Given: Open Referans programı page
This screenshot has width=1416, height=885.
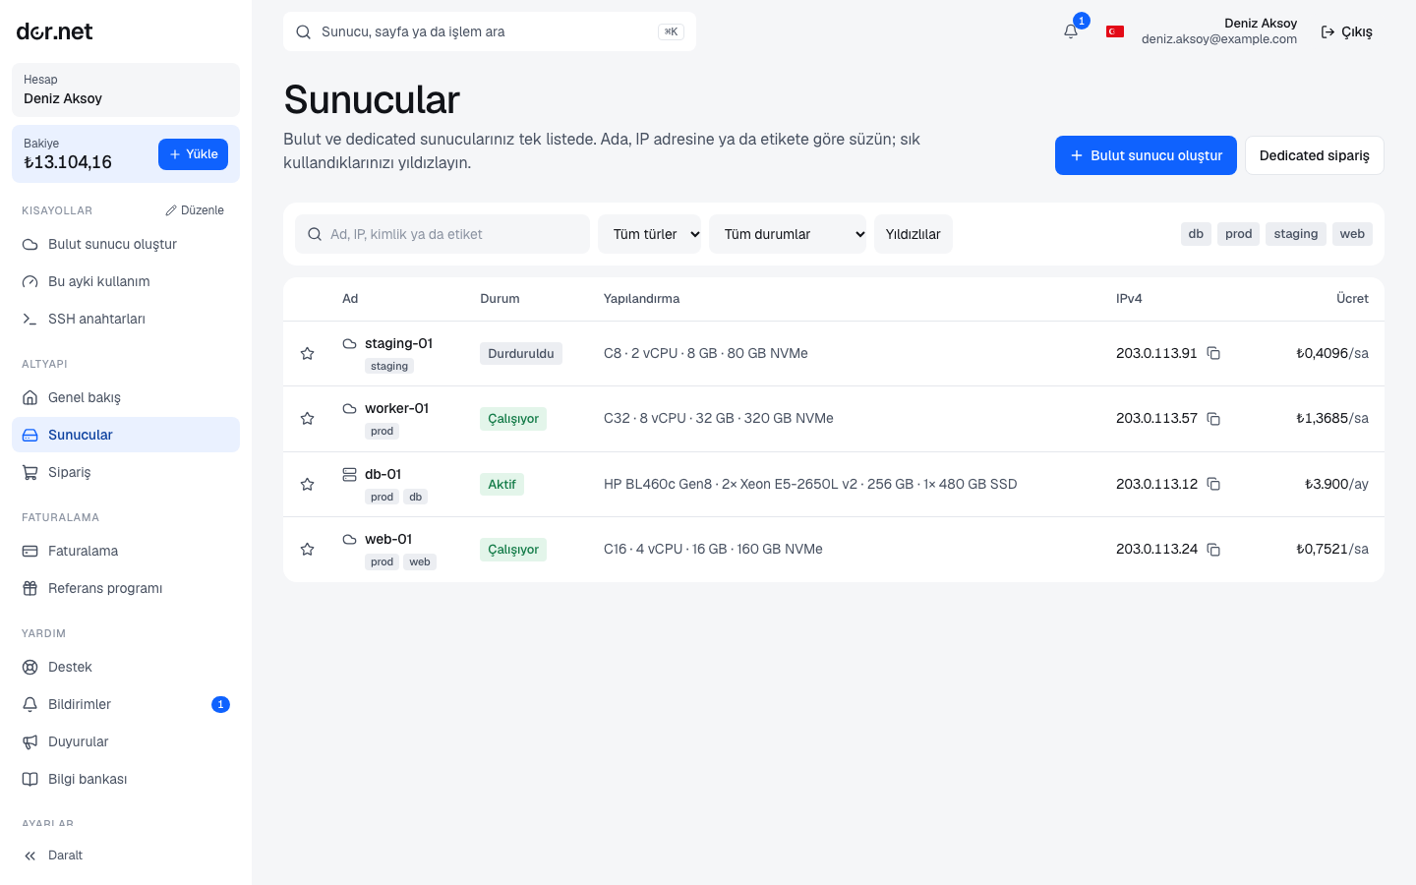Looking at the screenshot, I should (126, 588).
